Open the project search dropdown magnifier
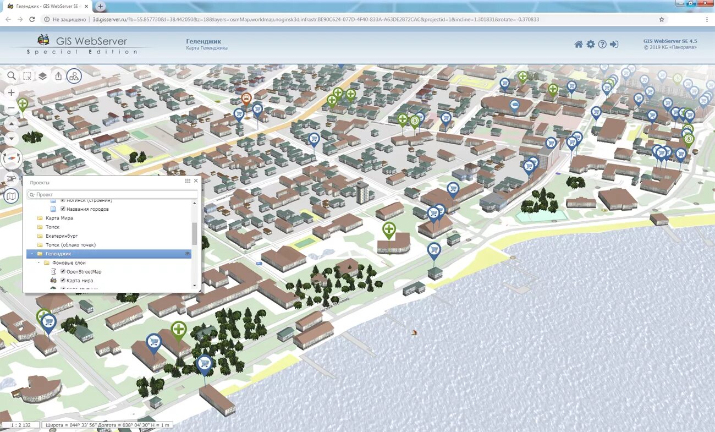The width and height of the screenshot is (715, 432). click(32, 195)
